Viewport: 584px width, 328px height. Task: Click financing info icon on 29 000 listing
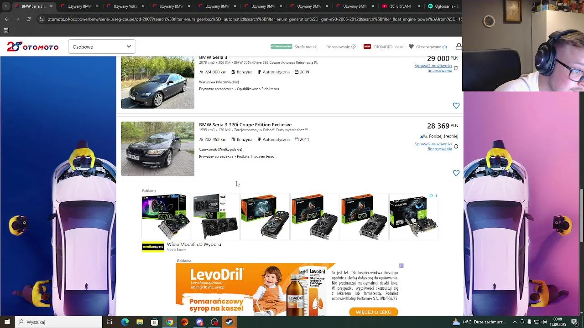pos(456,68)
